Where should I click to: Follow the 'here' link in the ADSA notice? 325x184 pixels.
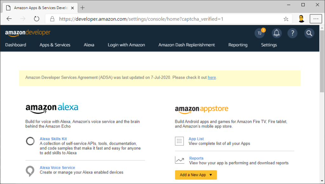tap(212, 77)
